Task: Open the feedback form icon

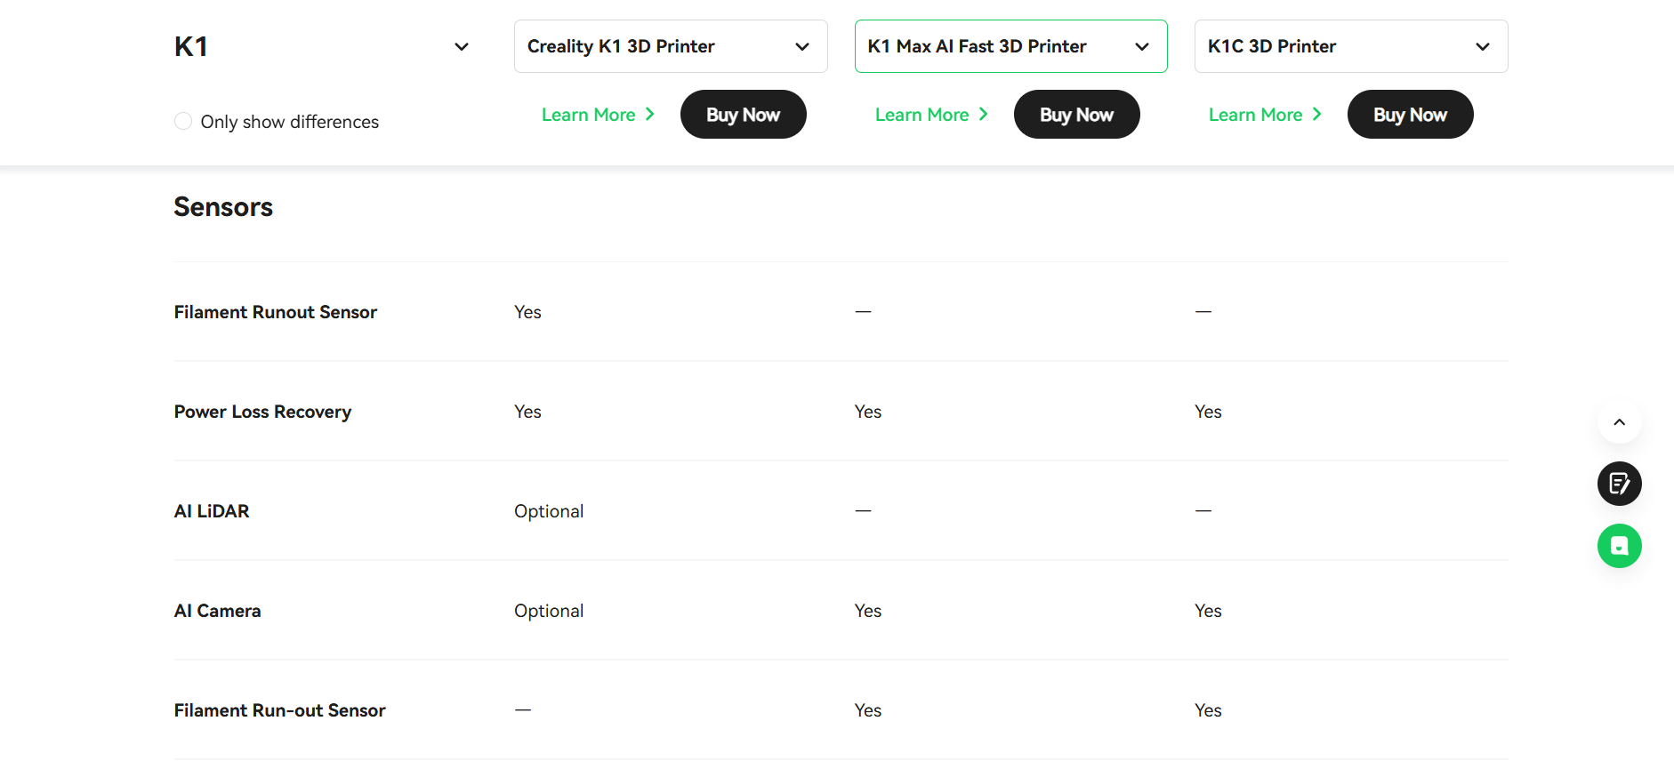Action: coord(1619,484)
